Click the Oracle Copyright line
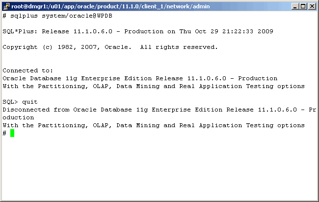 110,47
